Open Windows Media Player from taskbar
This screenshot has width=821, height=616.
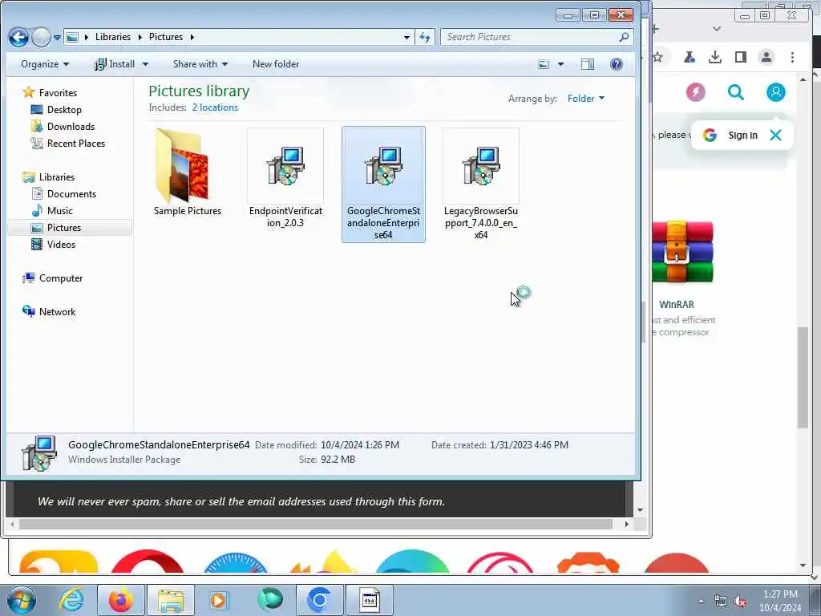point(218,600)
